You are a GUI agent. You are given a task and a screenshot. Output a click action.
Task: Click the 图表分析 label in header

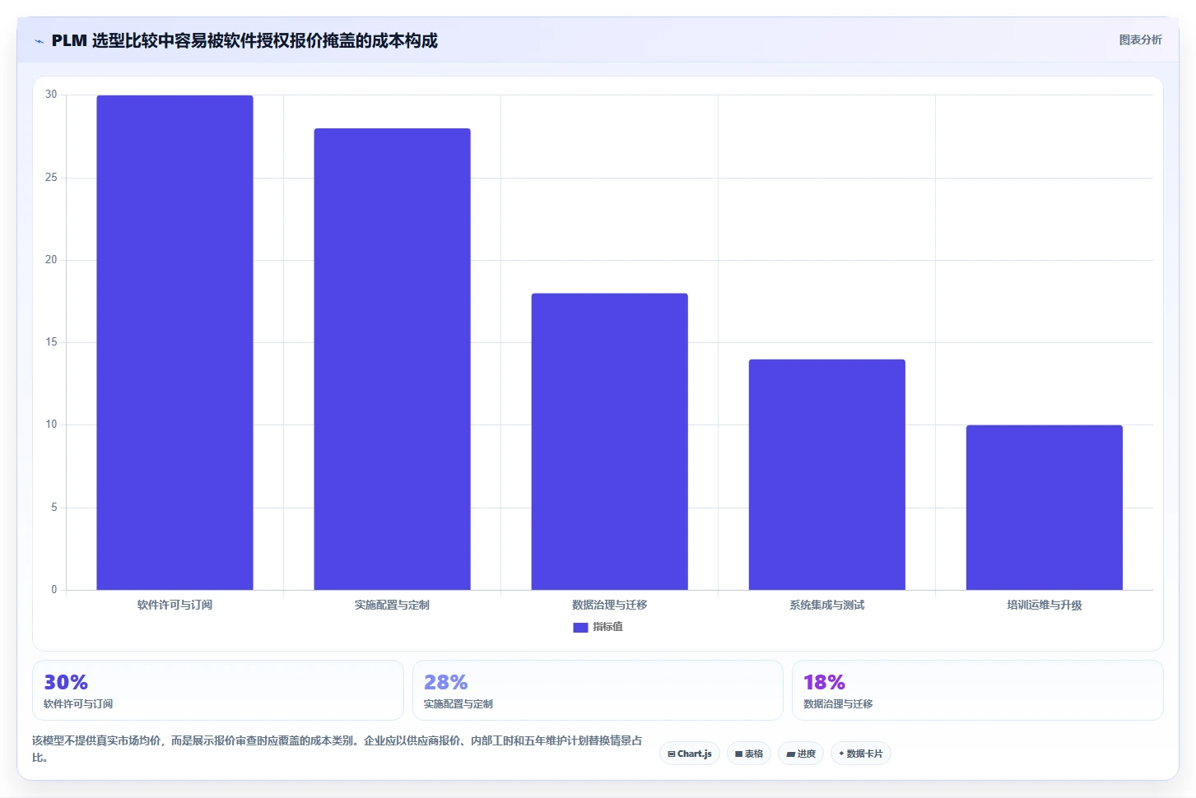click(x=1140, y=39)
